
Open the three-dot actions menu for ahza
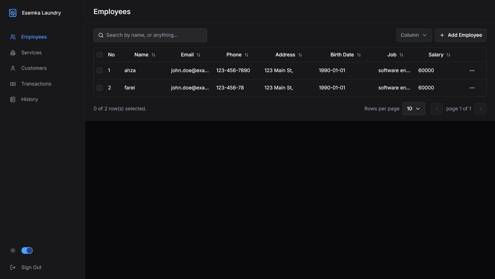coord(472,71)
